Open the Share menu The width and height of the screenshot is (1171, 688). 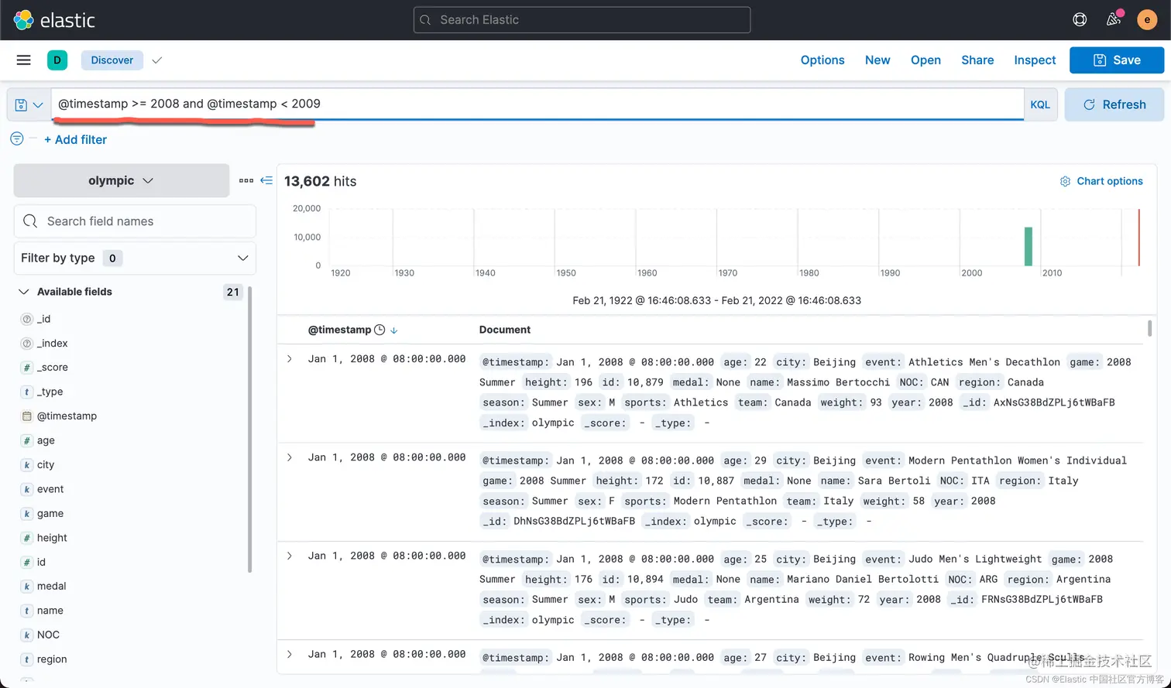(977, 60)
